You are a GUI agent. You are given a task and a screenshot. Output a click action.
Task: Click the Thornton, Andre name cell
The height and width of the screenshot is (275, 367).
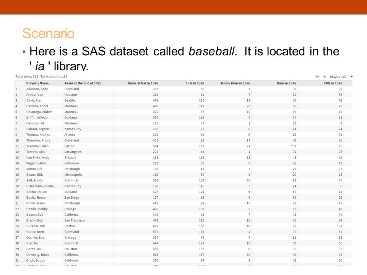(38, 140)
